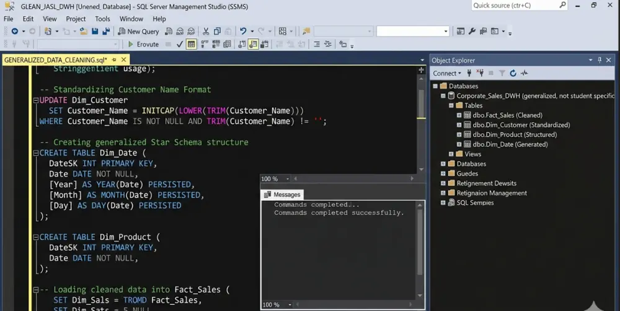Click the Save floppy disk icon
This screenshot has width=620, height=311.
(95, 31)
